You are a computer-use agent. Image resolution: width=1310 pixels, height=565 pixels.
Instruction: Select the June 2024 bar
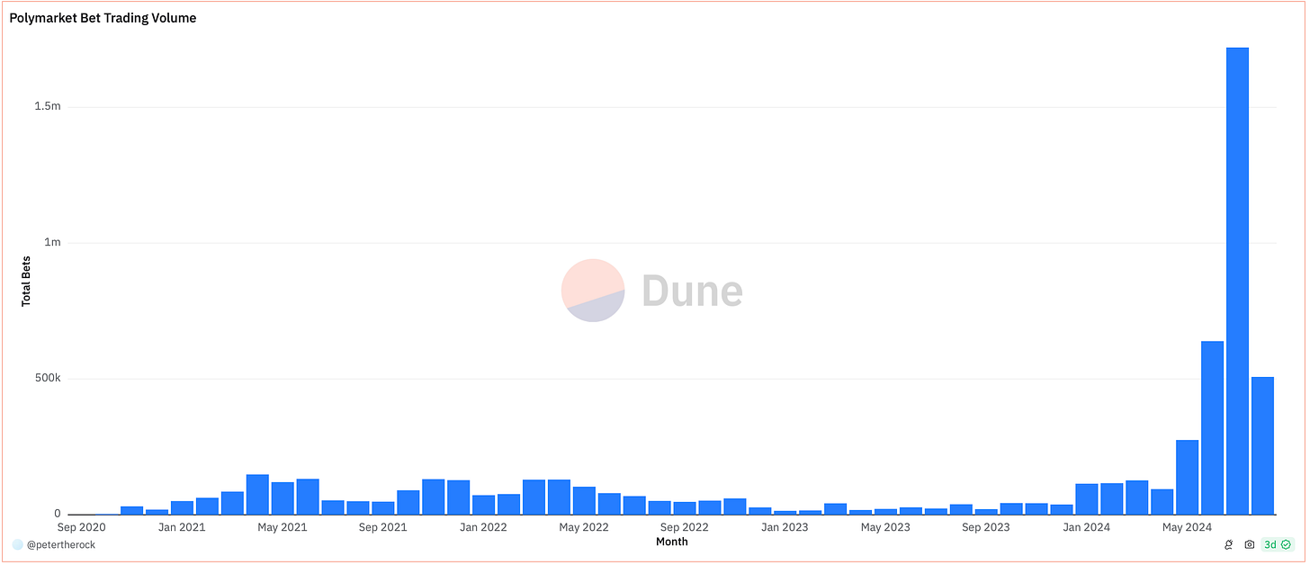1212,427
